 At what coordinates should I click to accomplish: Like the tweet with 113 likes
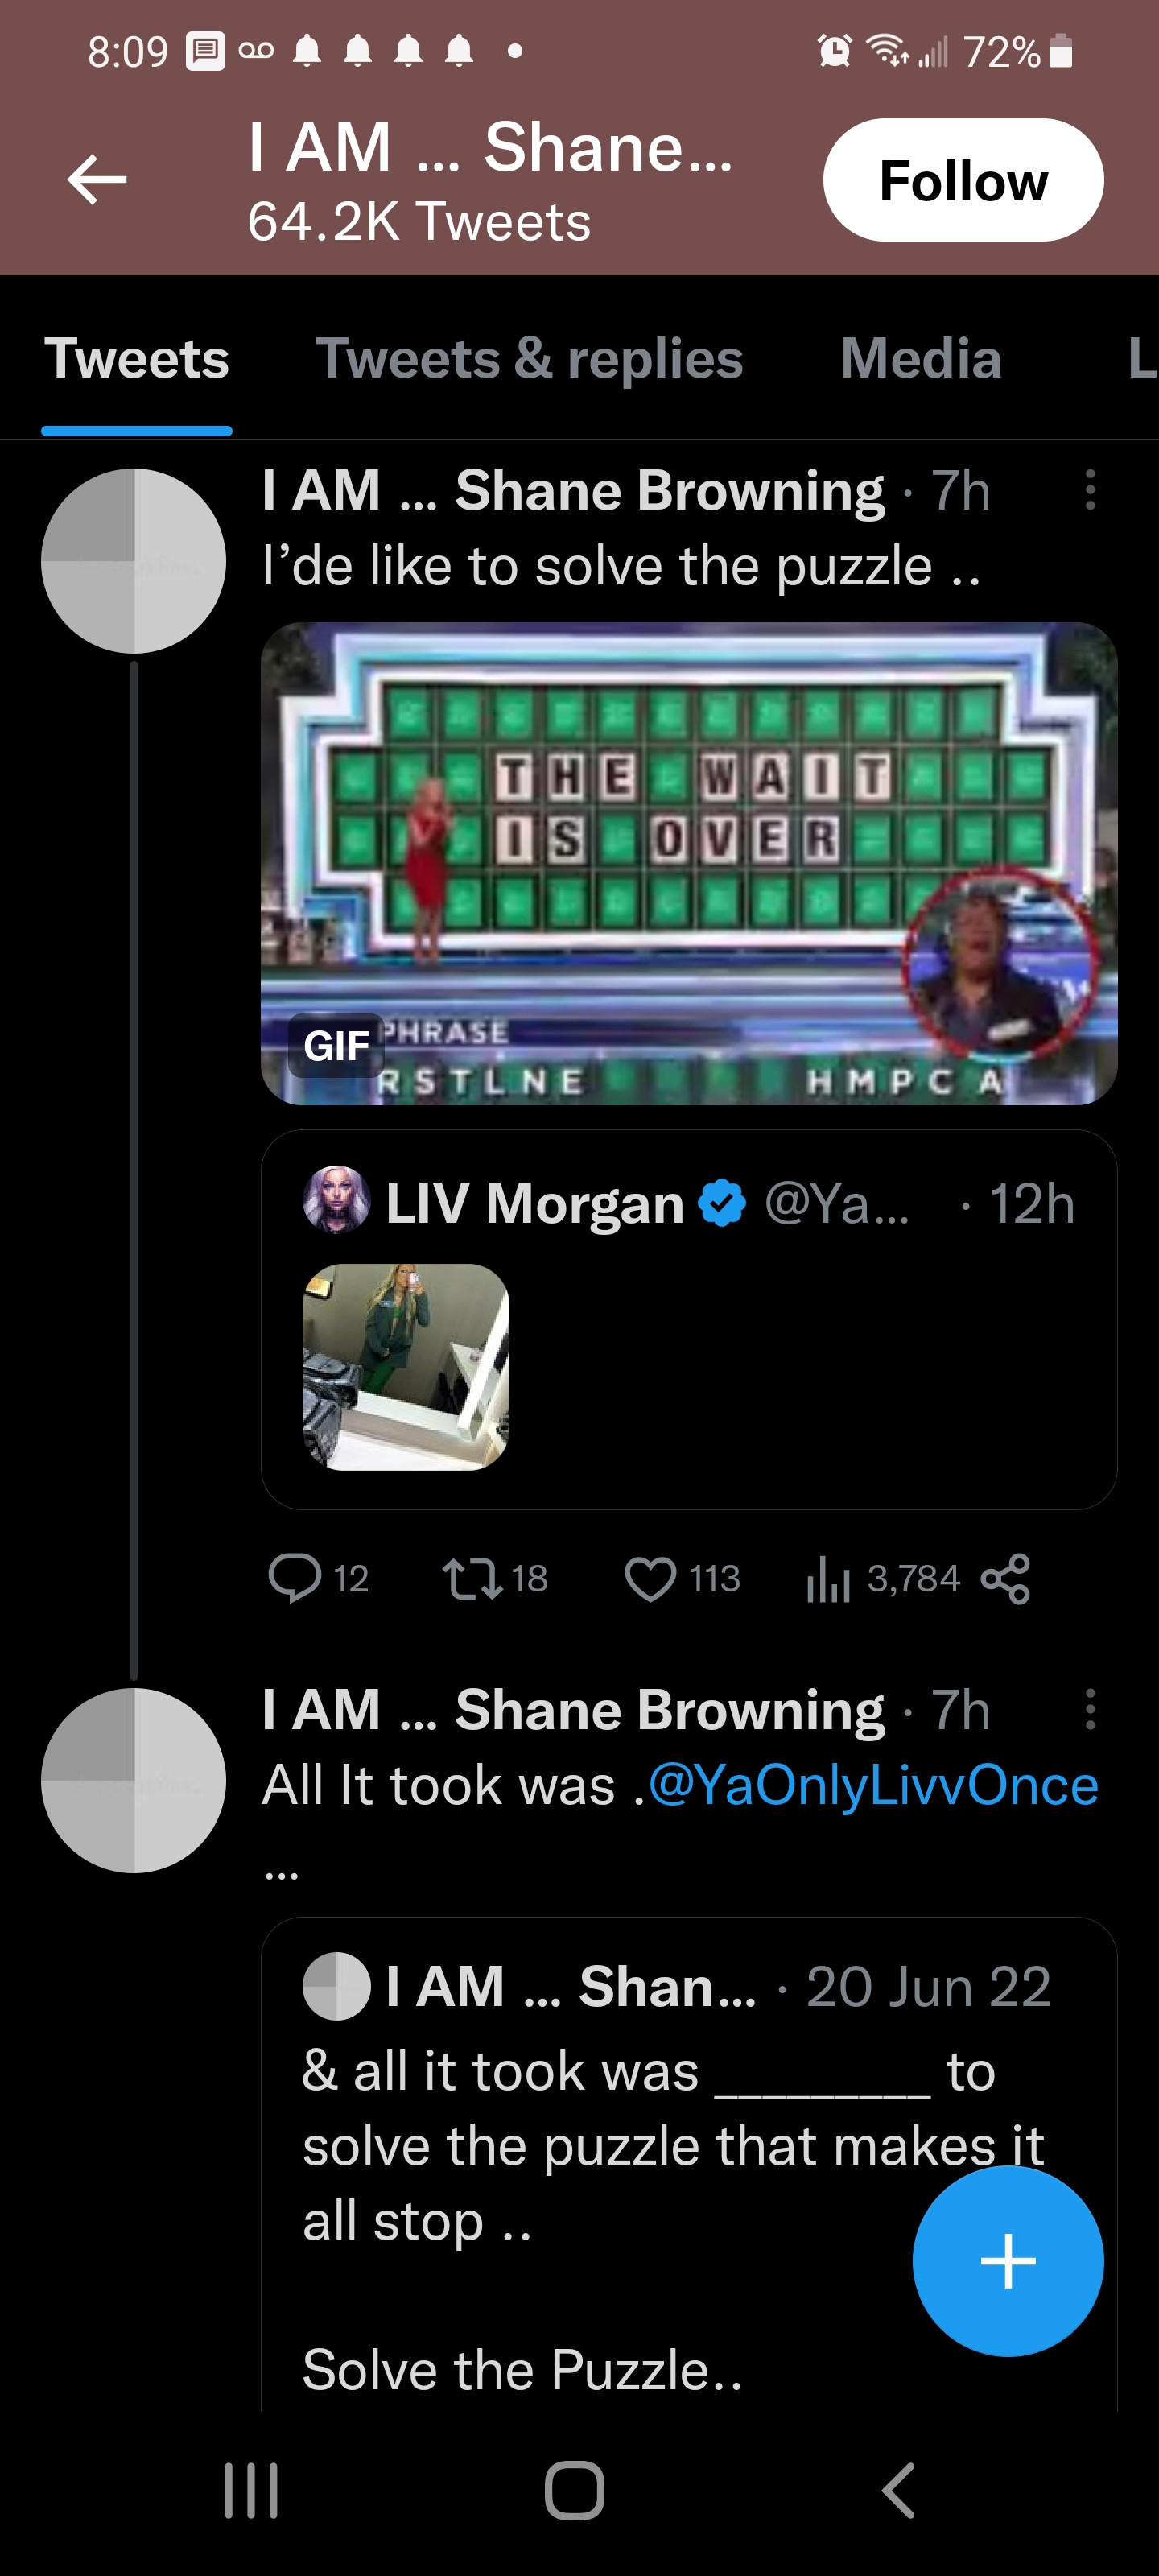(x=650, y=1578)
